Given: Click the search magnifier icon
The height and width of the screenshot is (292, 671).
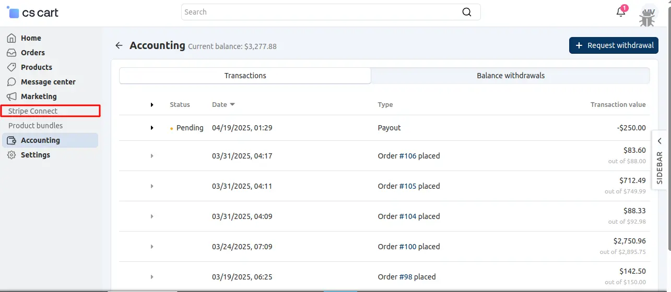Looking at the screenshot, I should click(x=467, y=12).
